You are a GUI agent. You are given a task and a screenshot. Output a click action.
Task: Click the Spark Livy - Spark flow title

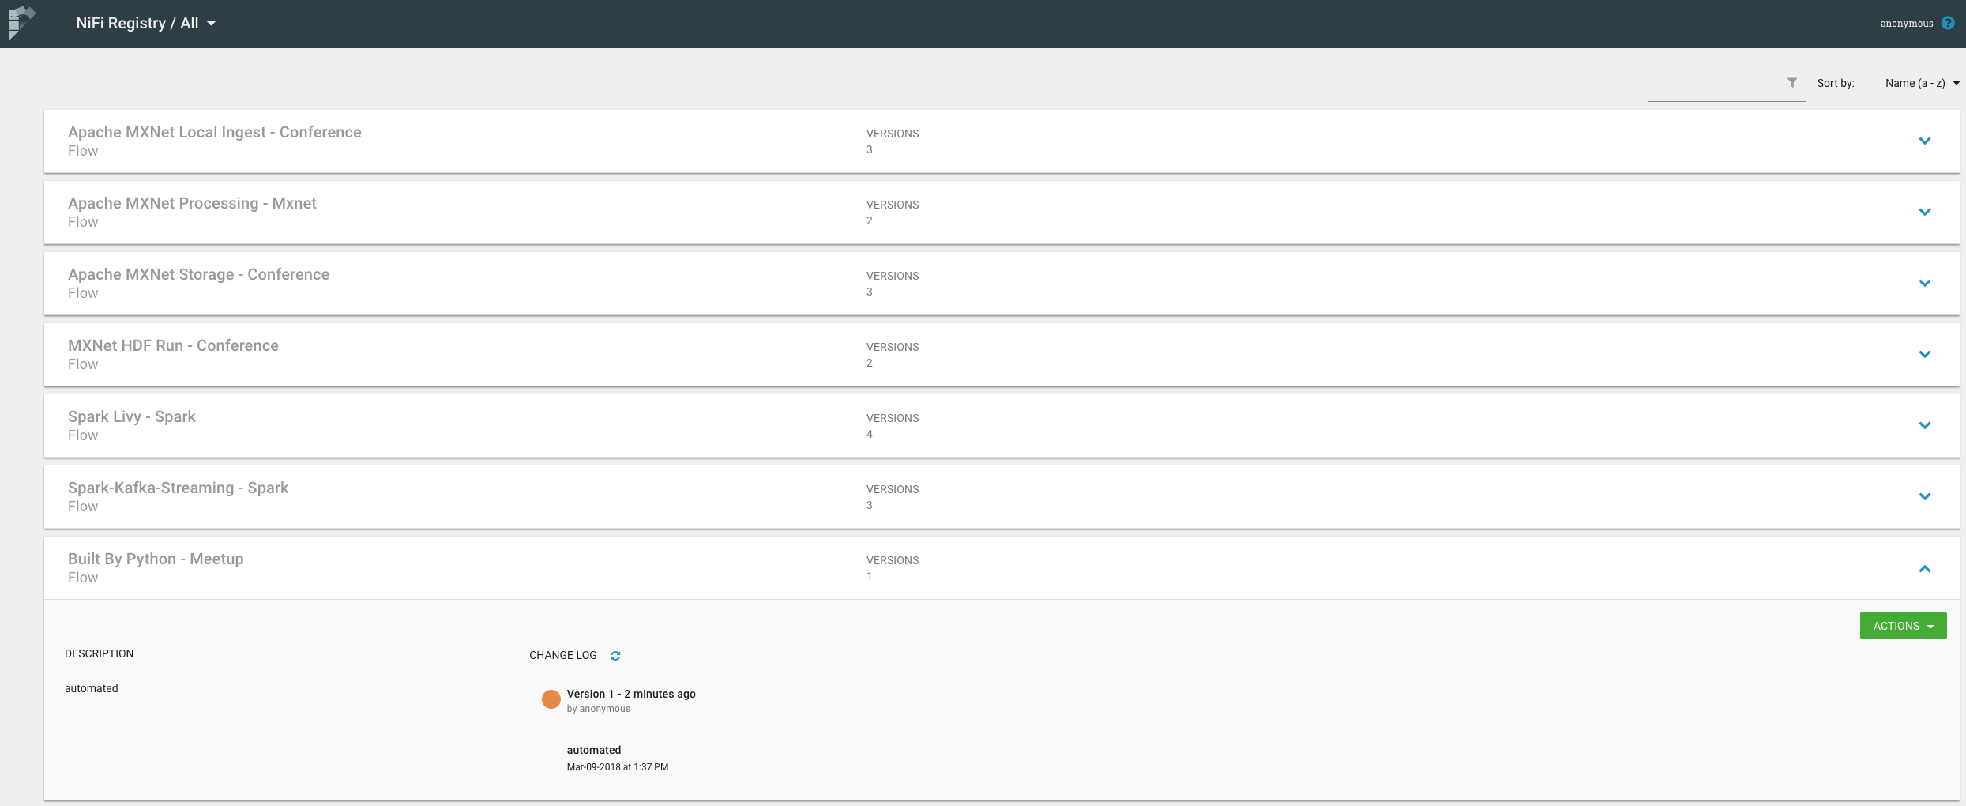click(132, 416)
